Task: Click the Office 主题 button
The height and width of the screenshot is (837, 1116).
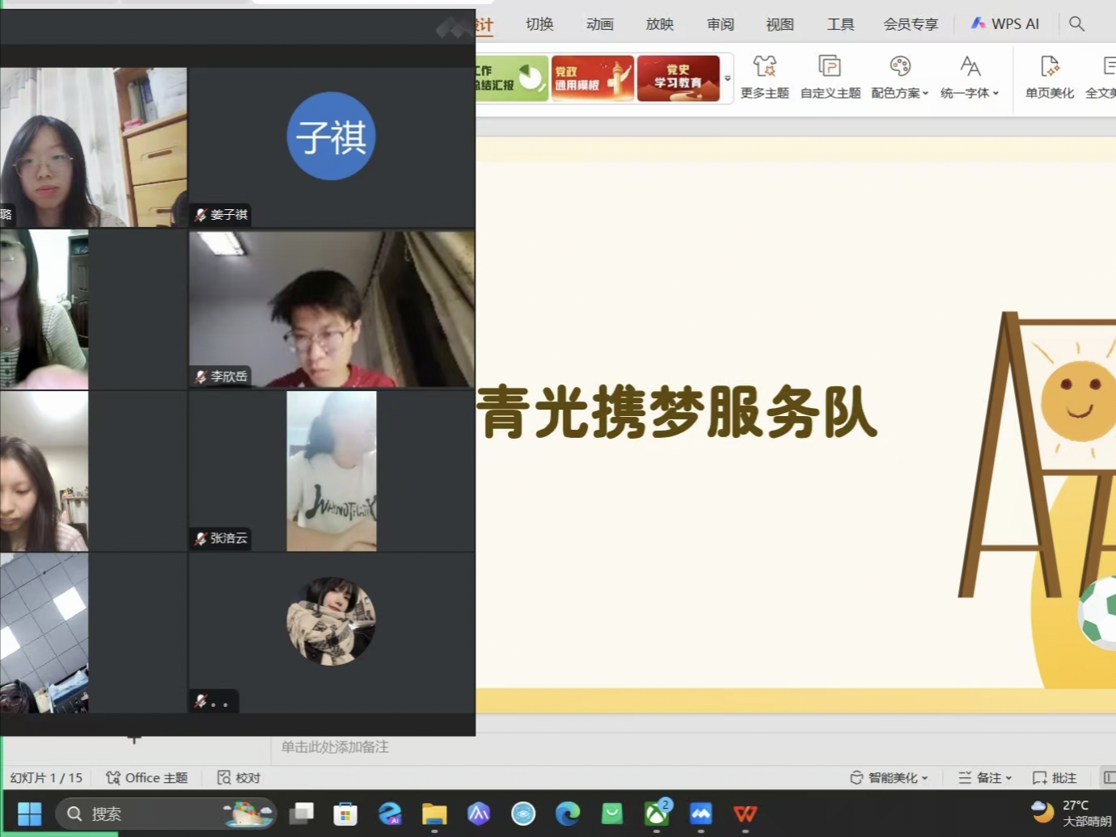Action: (146, 777)
